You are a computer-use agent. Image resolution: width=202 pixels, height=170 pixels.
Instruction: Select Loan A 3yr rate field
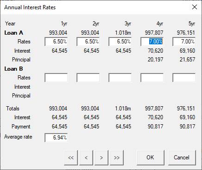tap(120, 42)
